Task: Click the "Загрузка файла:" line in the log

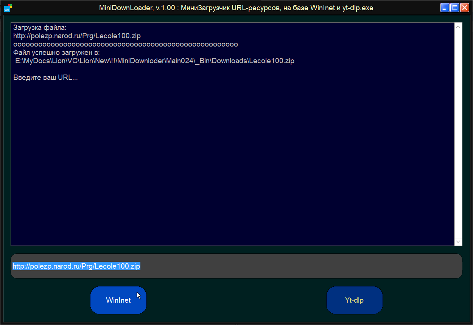Action: point(40,27)
